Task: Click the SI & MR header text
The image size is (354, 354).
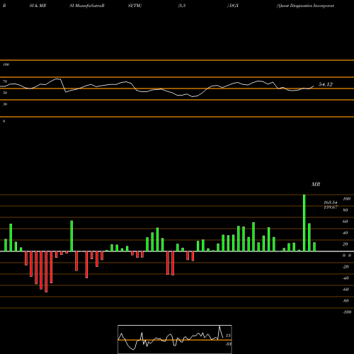Action: click(38, 6)
